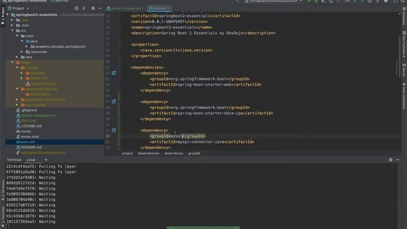407x229 pixels.
Task: Click the gutter bean icon on line 22
Action: click(x=114, y=73)
